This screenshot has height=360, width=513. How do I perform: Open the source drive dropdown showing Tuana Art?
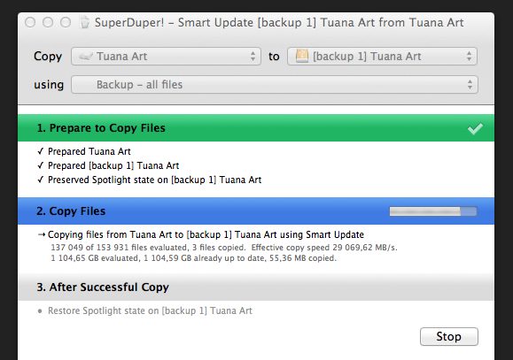click(166, 57)
